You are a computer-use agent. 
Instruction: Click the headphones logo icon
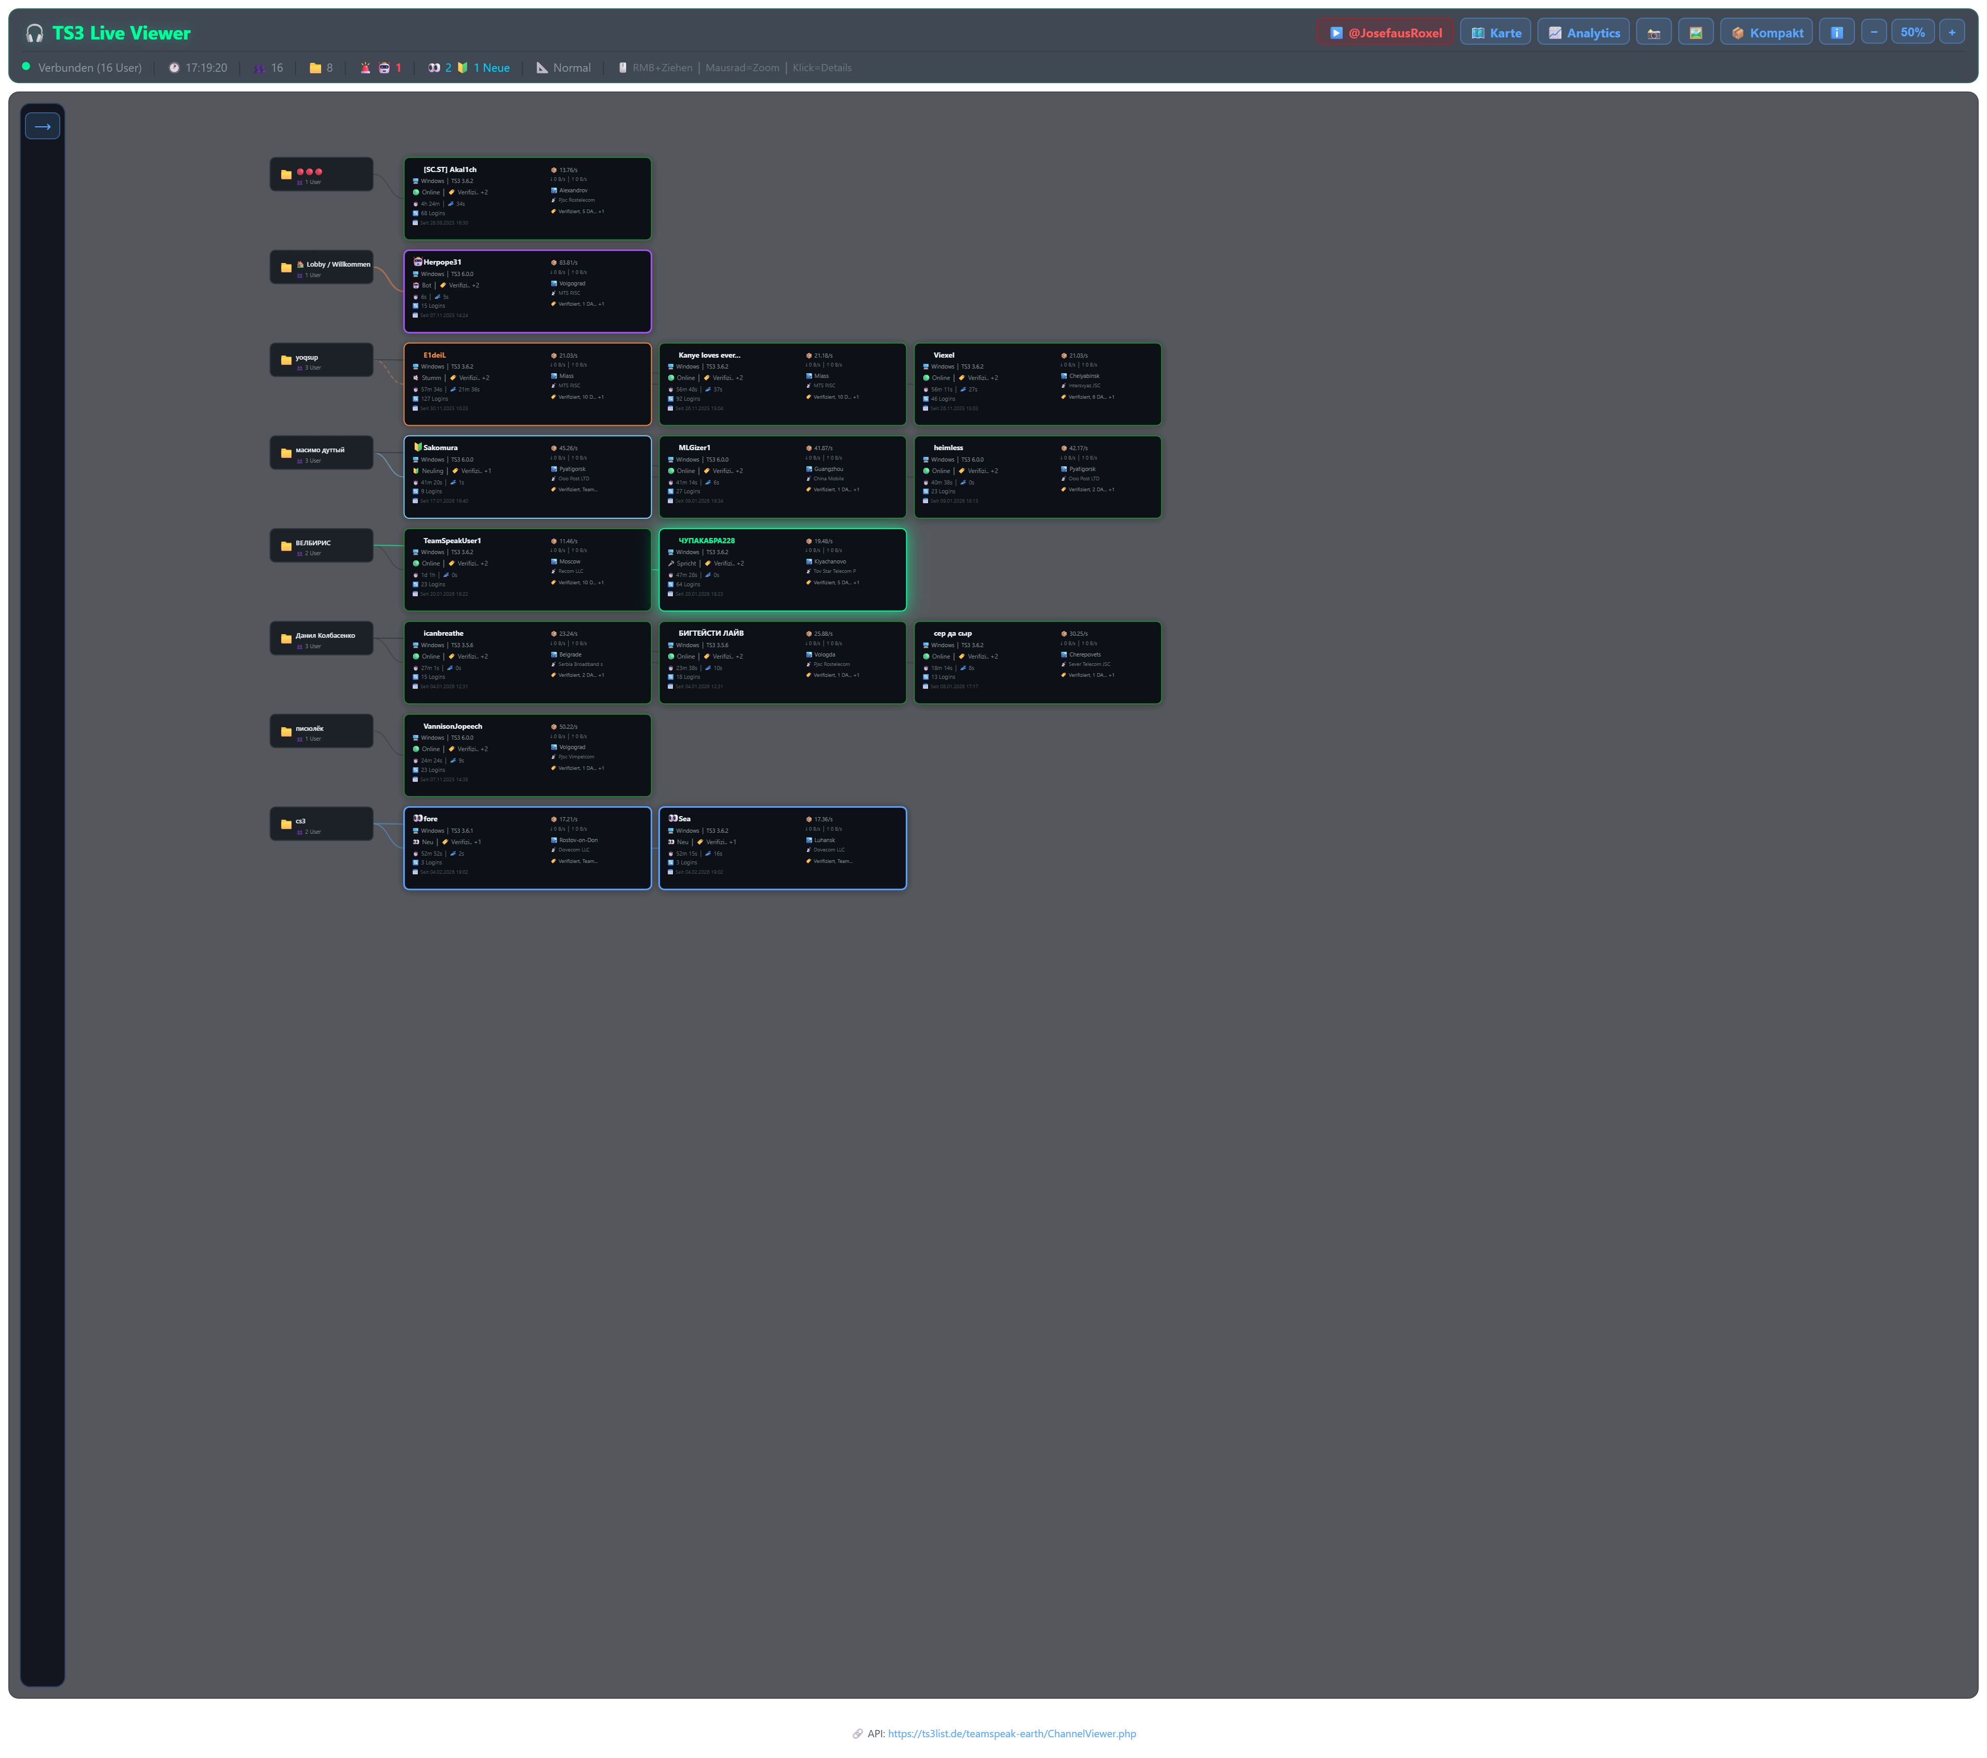coord(35,33)
